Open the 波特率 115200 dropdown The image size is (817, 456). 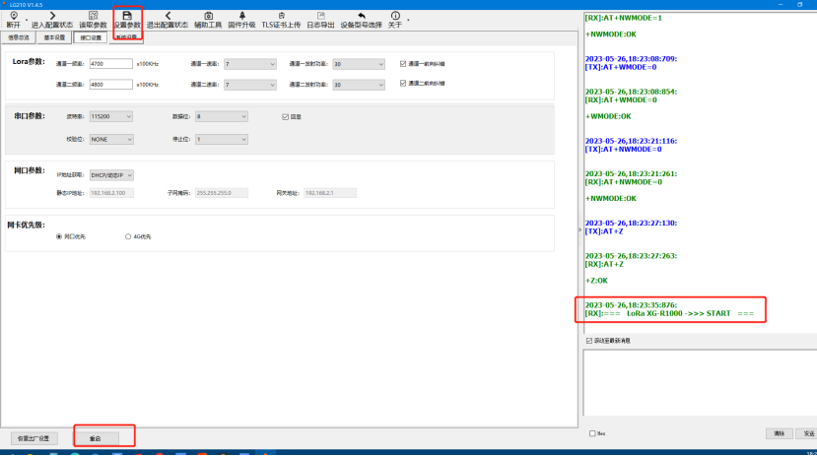coord(110,116)
